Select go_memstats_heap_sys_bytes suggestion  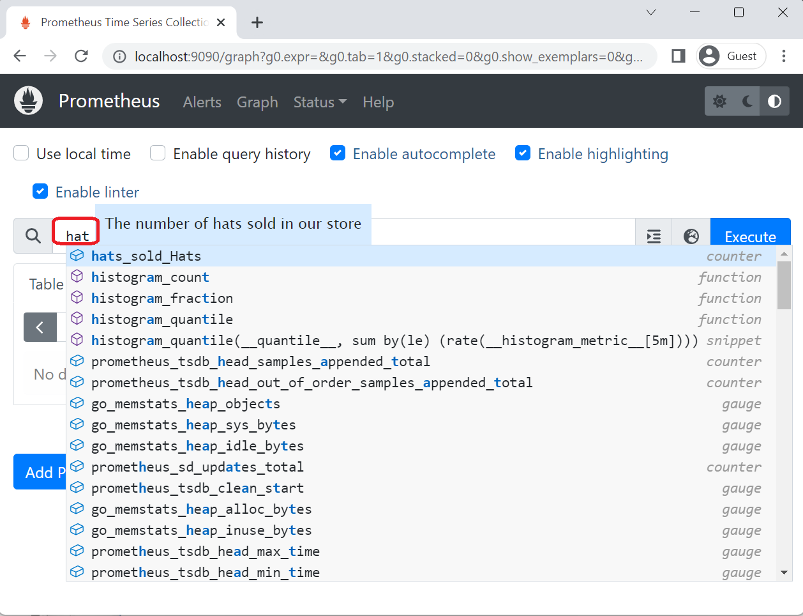point(421,424)
